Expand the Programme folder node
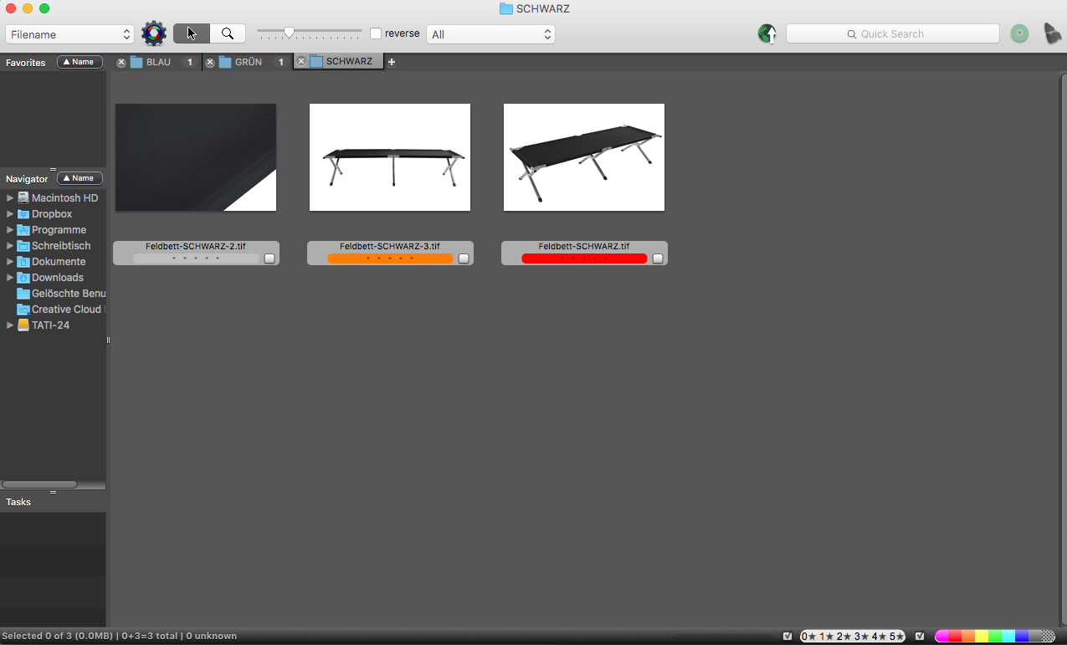This screenshot has width=1067, height=645. (x=10, y=230)
